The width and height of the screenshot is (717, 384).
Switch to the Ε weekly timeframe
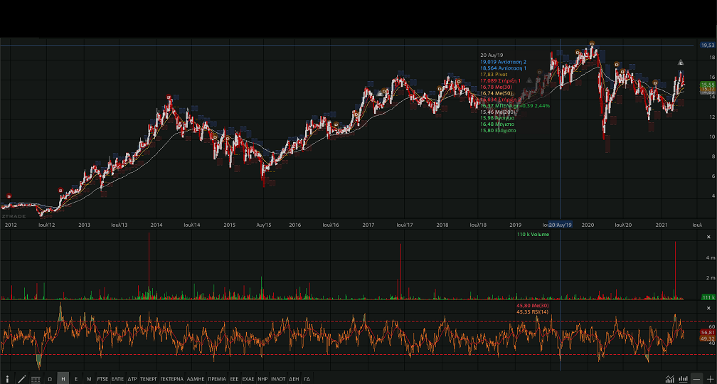point(76,379)
